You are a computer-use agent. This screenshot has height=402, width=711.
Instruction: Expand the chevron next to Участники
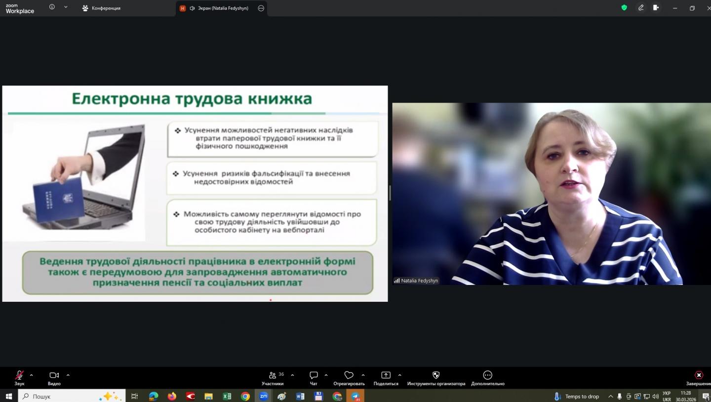click(x=292, y=375)
